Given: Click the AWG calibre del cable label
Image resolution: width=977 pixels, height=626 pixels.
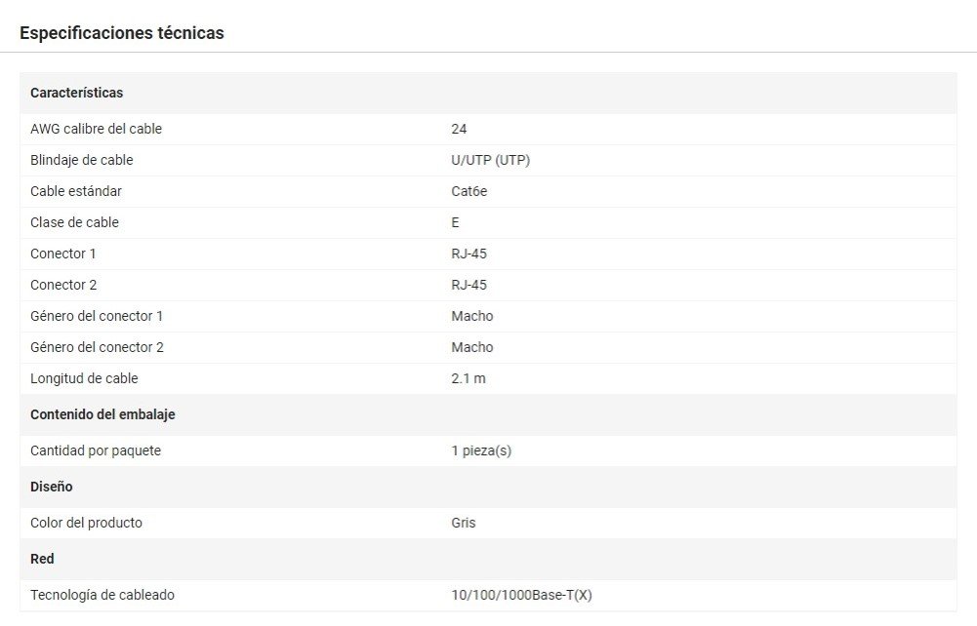Looking at the screenshot, I should (x=96, y=129).
